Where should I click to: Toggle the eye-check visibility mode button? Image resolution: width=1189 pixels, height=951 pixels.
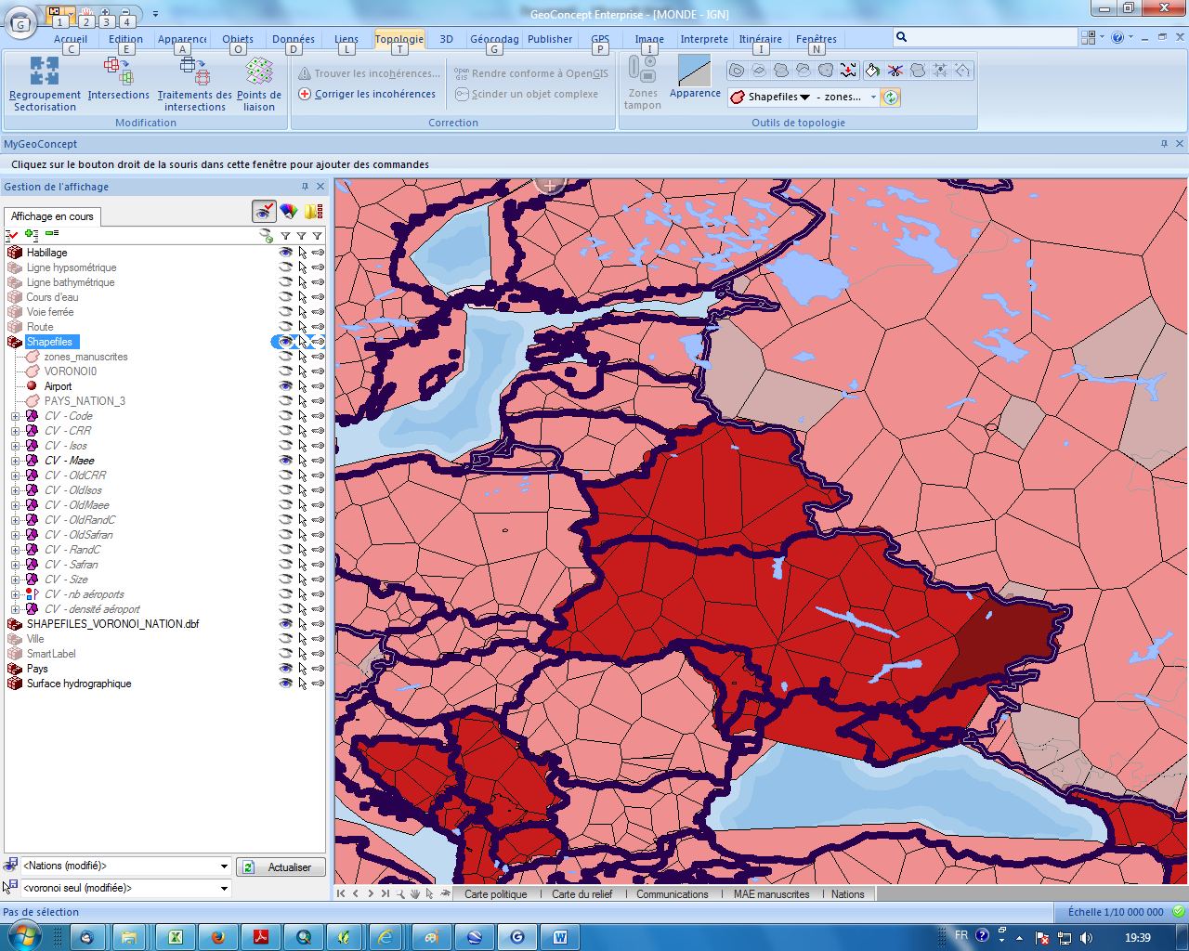point(265,211)
